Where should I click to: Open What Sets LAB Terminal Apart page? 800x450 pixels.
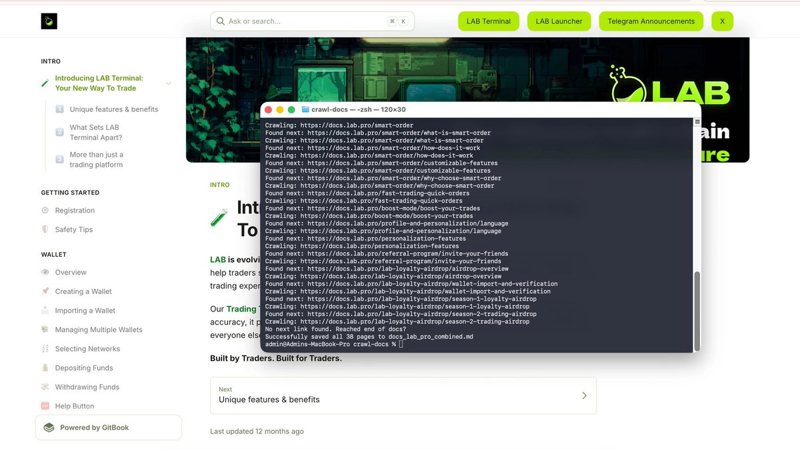point(96,132)
